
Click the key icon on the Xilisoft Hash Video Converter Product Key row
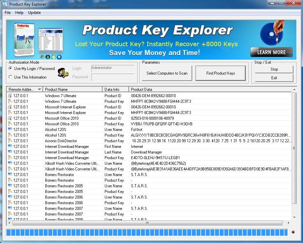tap(10, 169)
